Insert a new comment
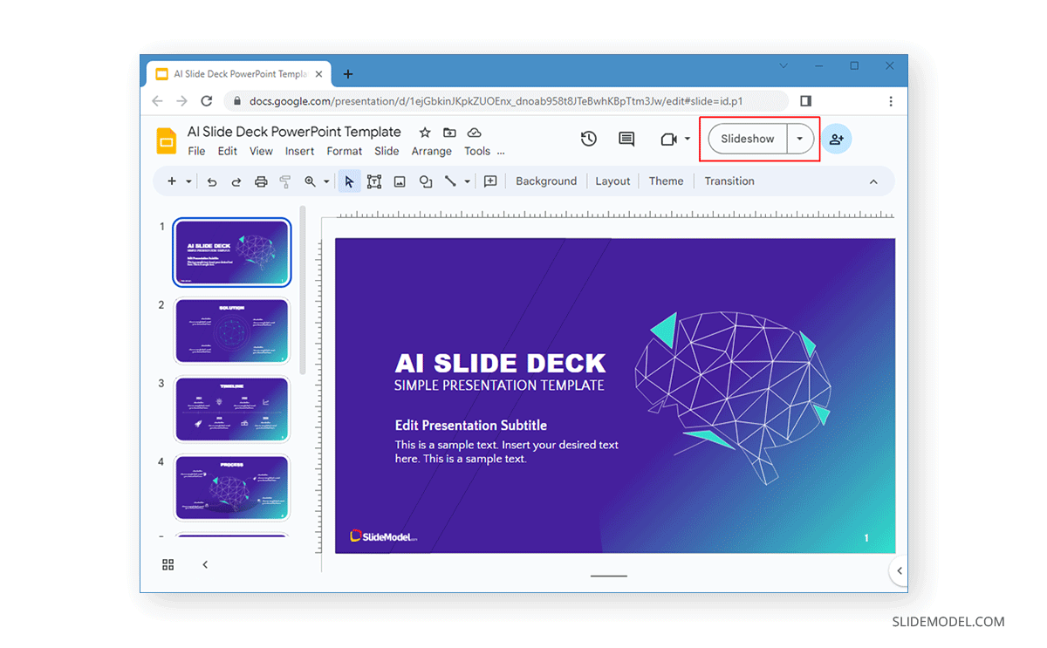The height and width of the screenshot is (648, 1047). pyautogui.click(x=626, y=139)
